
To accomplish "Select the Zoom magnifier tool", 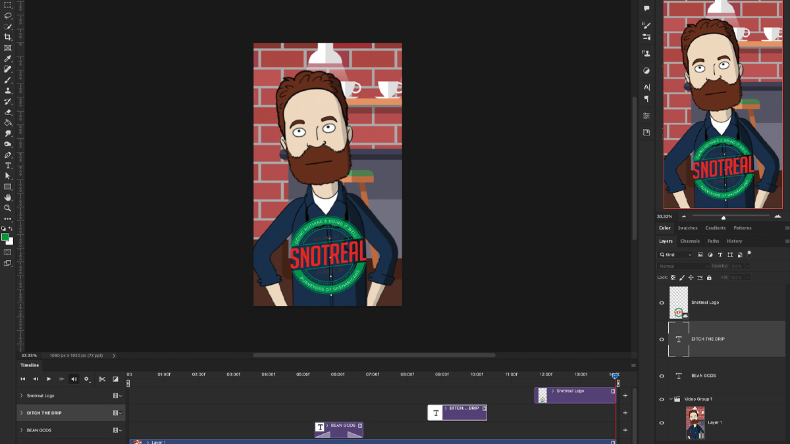I will tap(8, 208).
